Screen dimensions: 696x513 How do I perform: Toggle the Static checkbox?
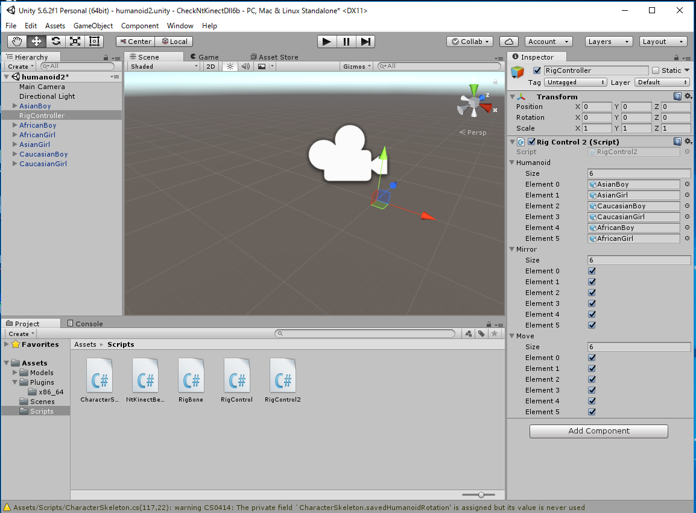coord(656,70)
